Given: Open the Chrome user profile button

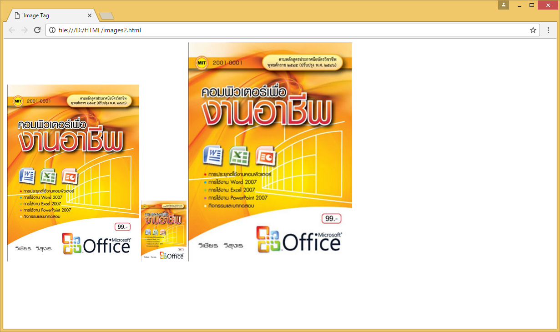Looking at the screenshot, I should 504,5.
